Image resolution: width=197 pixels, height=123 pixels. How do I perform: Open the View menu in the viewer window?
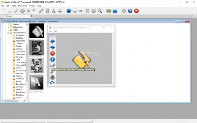pyautogui.click(x=55, y=31)
